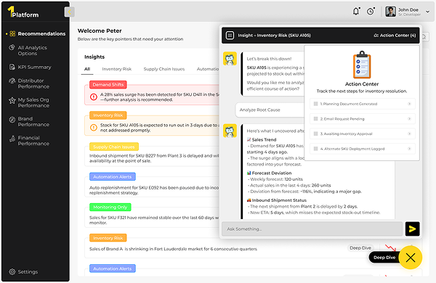This screenshot has height=283, width=436.
Task: Send message with yellow arrow button
Action: point(412,229)
